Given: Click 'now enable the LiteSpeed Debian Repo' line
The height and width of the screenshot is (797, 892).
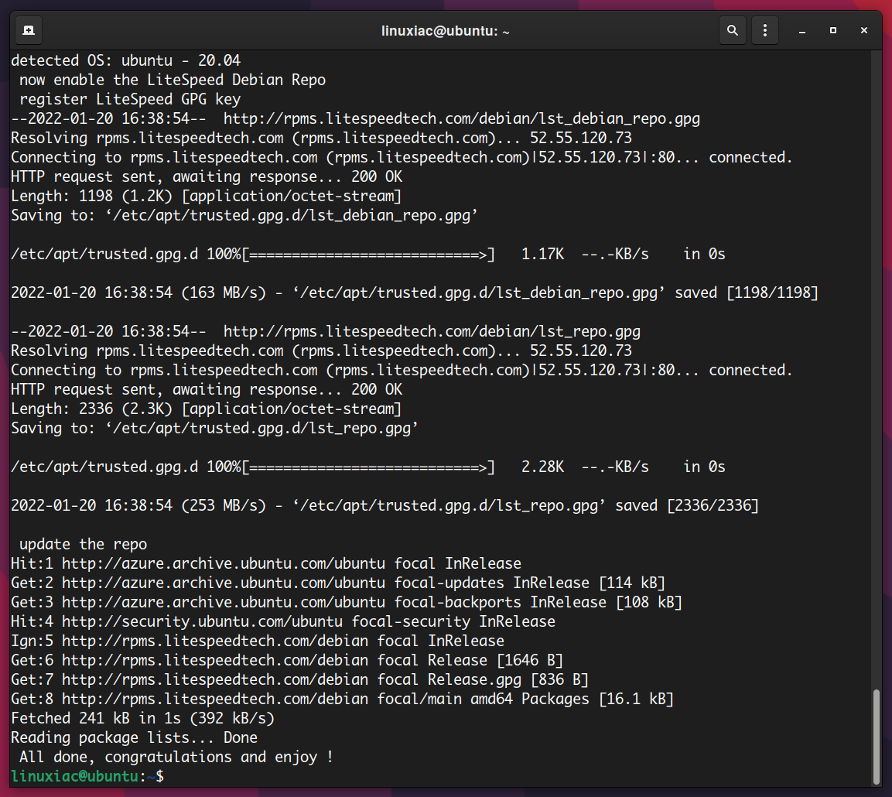Looking at the screenshot, I should pos(173,80).
